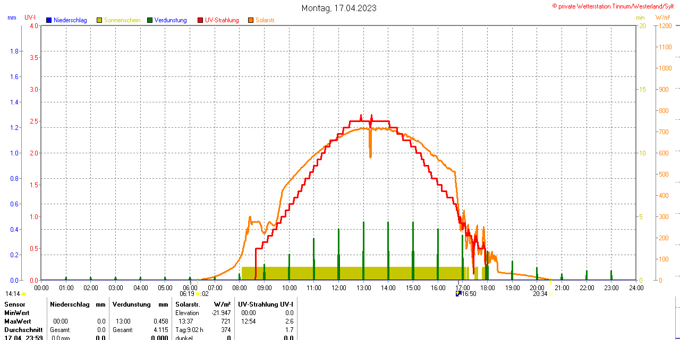Select the Niederschlag legend label
The image size is (680, 340).
click(x=70, y=20)
